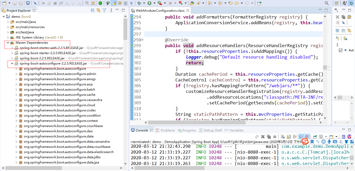
Task: Click the Last Edit Location icon
Action: [x=230, y=3]
